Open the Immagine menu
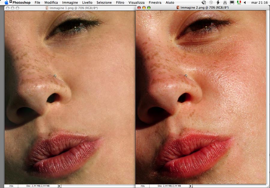 tap(70, 2)
